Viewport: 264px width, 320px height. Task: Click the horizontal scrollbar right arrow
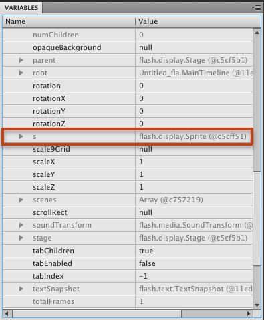(x=249, y=314)
